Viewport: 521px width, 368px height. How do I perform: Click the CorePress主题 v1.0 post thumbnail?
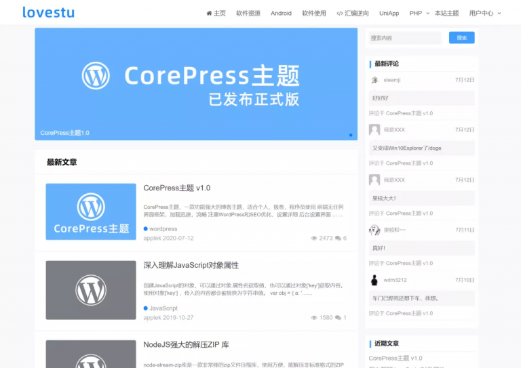point(91,211)
